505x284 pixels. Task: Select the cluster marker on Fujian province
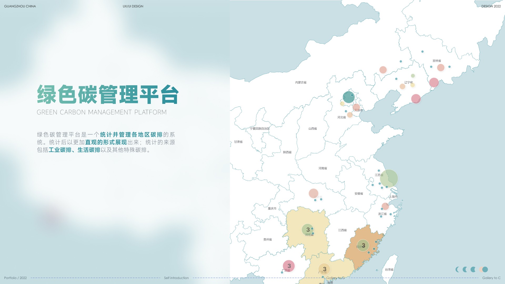(363, 245)
